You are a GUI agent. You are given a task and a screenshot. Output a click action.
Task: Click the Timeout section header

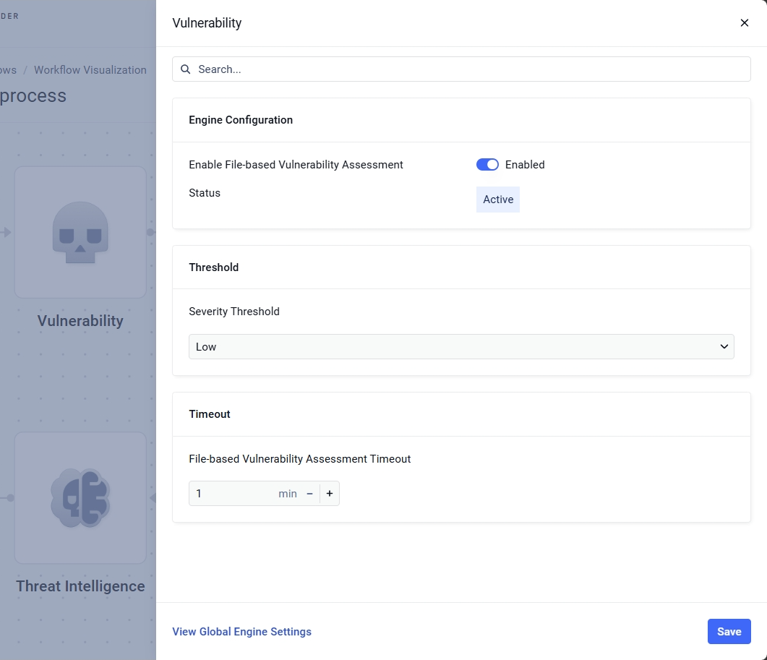click(x=210, y=414)
